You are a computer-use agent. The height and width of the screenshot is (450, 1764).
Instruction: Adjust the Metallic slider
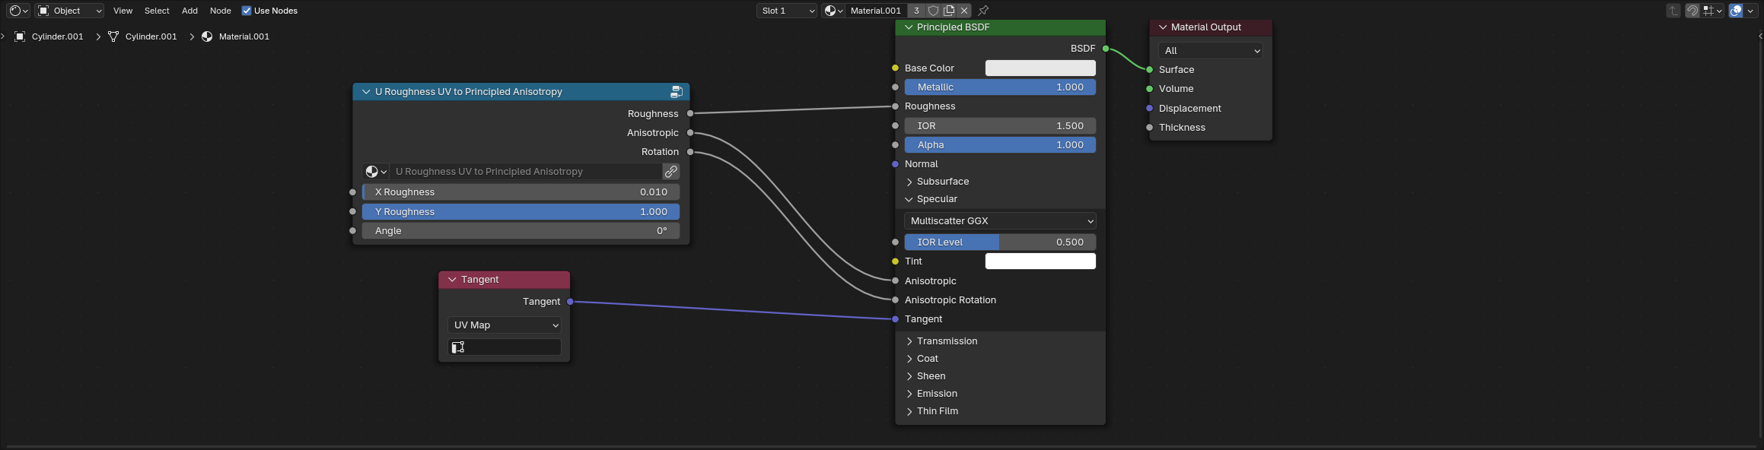(x=1000, y=87)
